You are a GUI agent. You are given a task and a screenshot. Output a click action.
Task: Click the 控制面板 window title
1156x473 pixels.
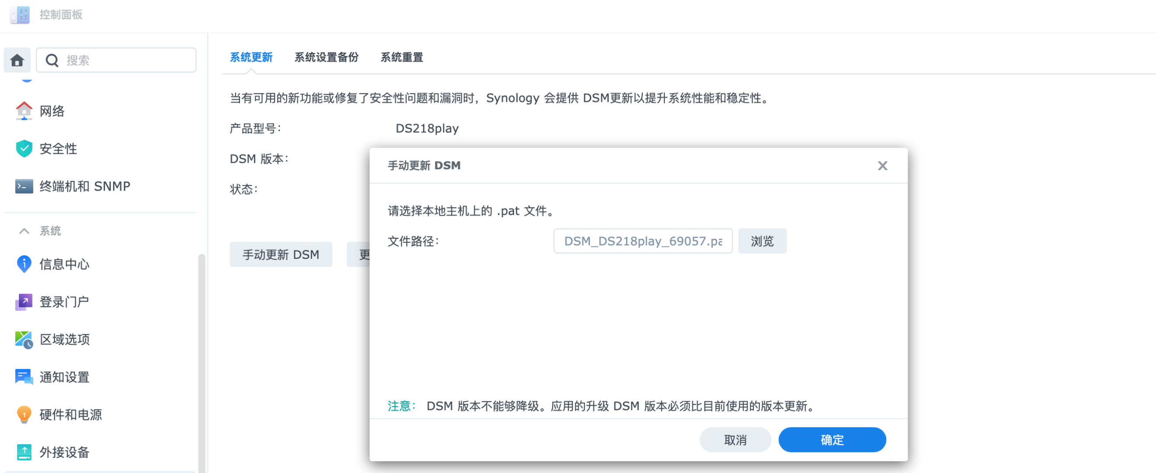(60, 15)
